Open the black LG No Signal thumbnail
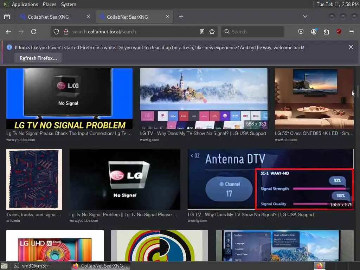 coord(125,180)
